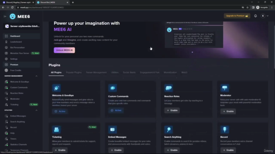The height and width of the screenshot is (154, 275).
Task: Select the Server Management tab
Action: [96, 72]
